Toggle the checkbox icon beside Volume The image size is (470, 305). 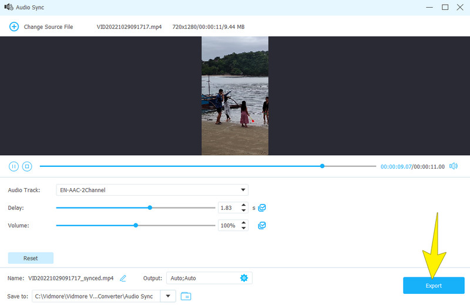[262, 225]
